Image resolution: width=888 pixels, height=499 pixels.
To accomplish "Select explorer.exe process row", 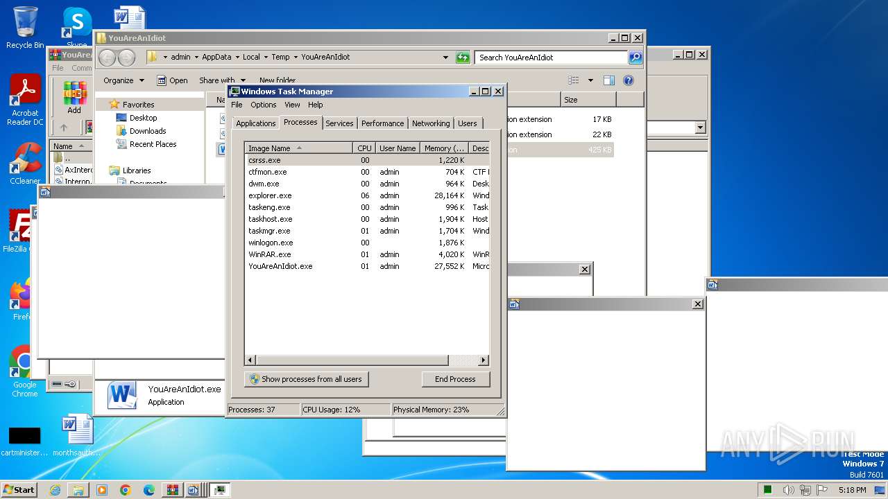I will click(368, 195).
